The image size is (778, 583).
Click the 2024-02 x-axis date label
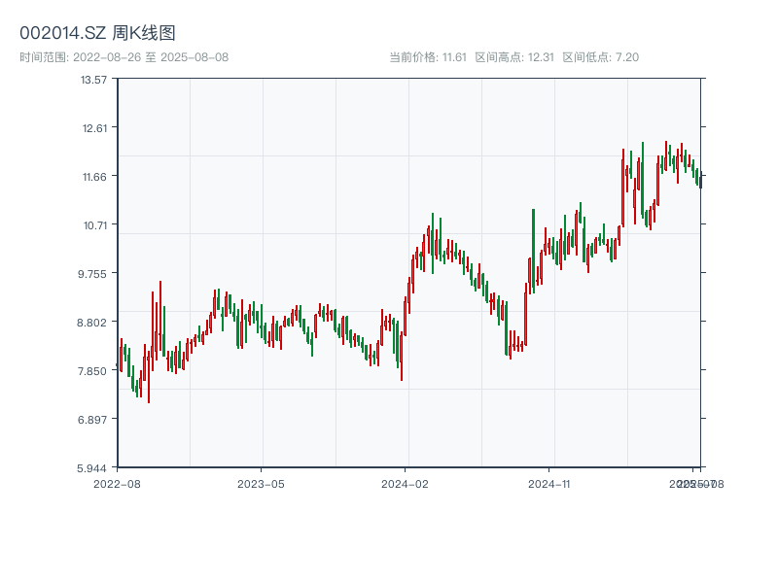click(x=406, y=483)
